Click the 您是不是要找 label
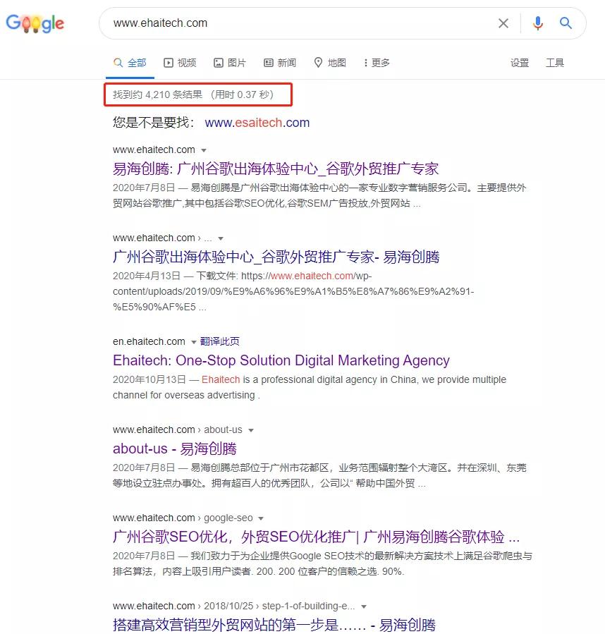The width and height of the screenshot is (605, 634). coord(154,122)
